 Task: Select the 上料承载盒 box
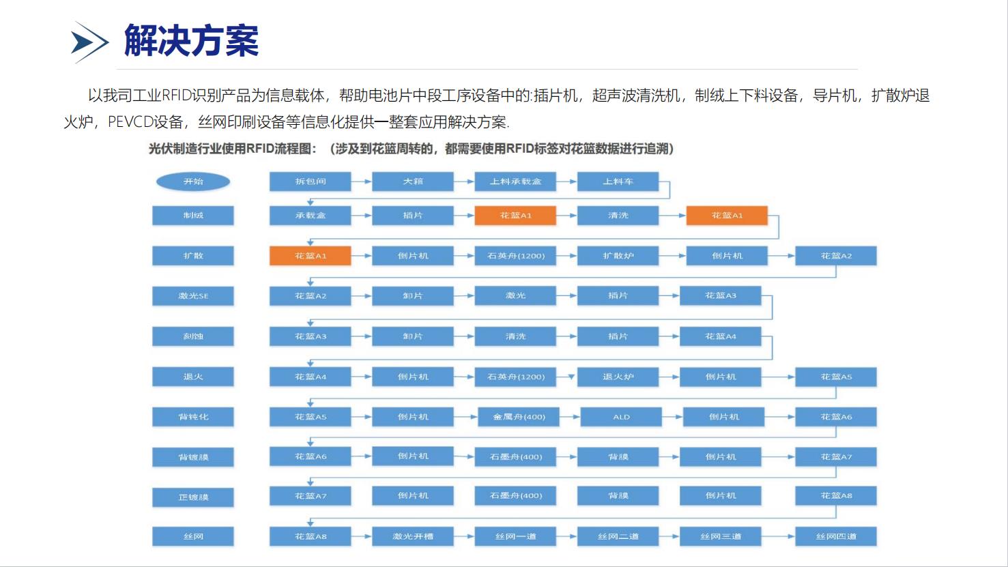(x=515, y=181)
